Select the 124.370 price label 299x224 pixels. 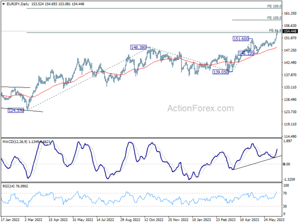click(x=16, y=111)
